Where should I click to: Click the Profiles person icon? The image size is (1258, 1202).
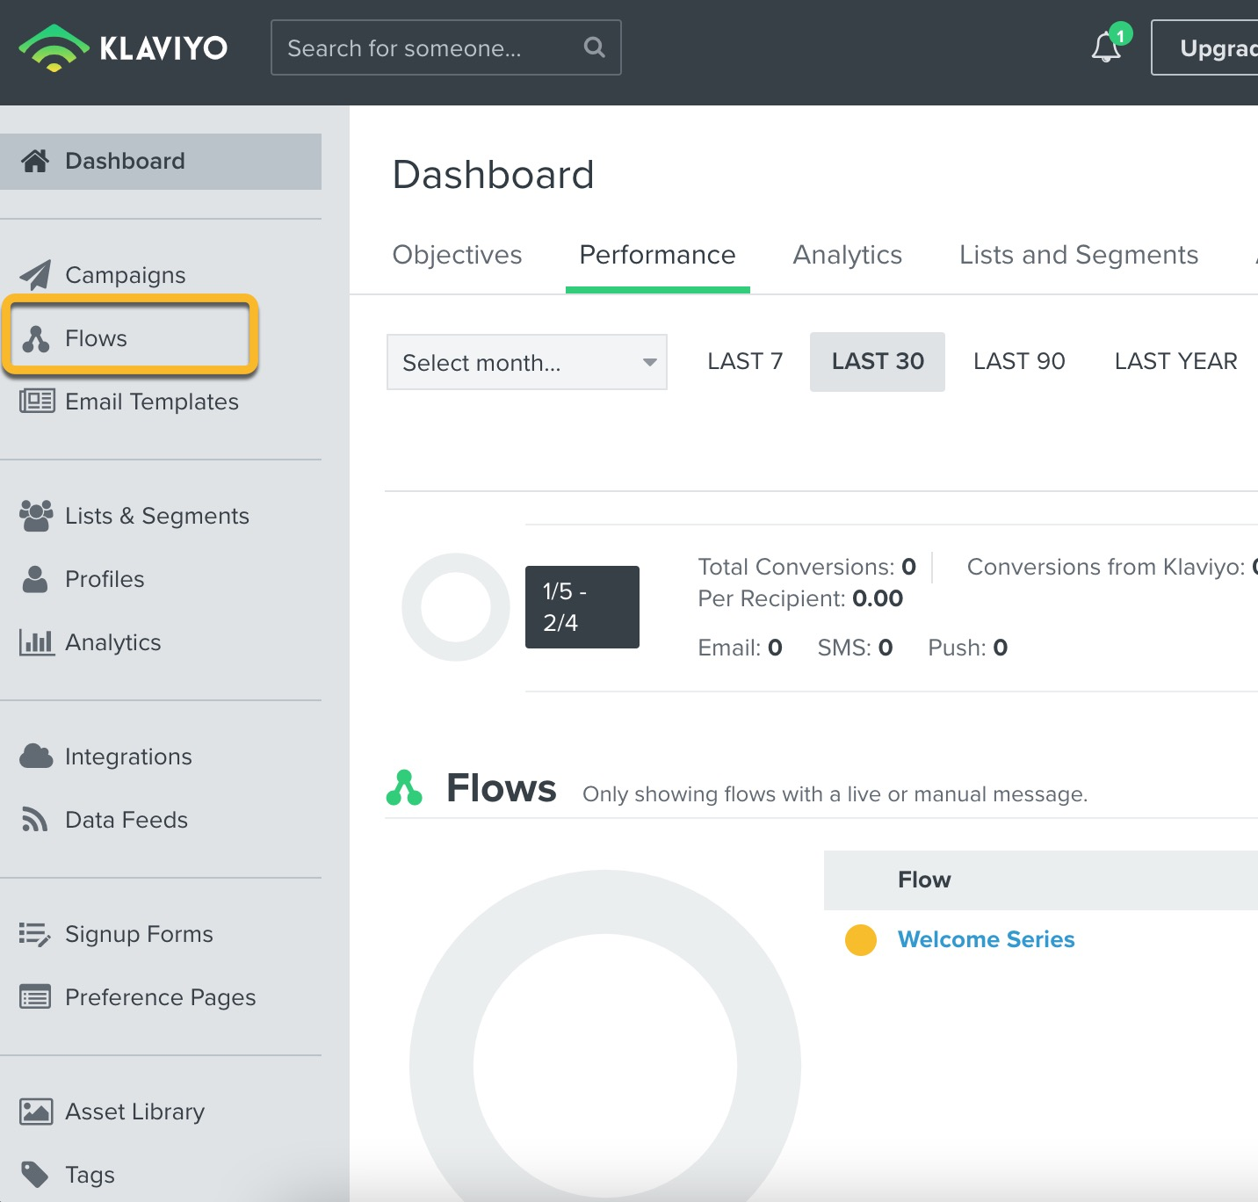click(x=35, y=579)
